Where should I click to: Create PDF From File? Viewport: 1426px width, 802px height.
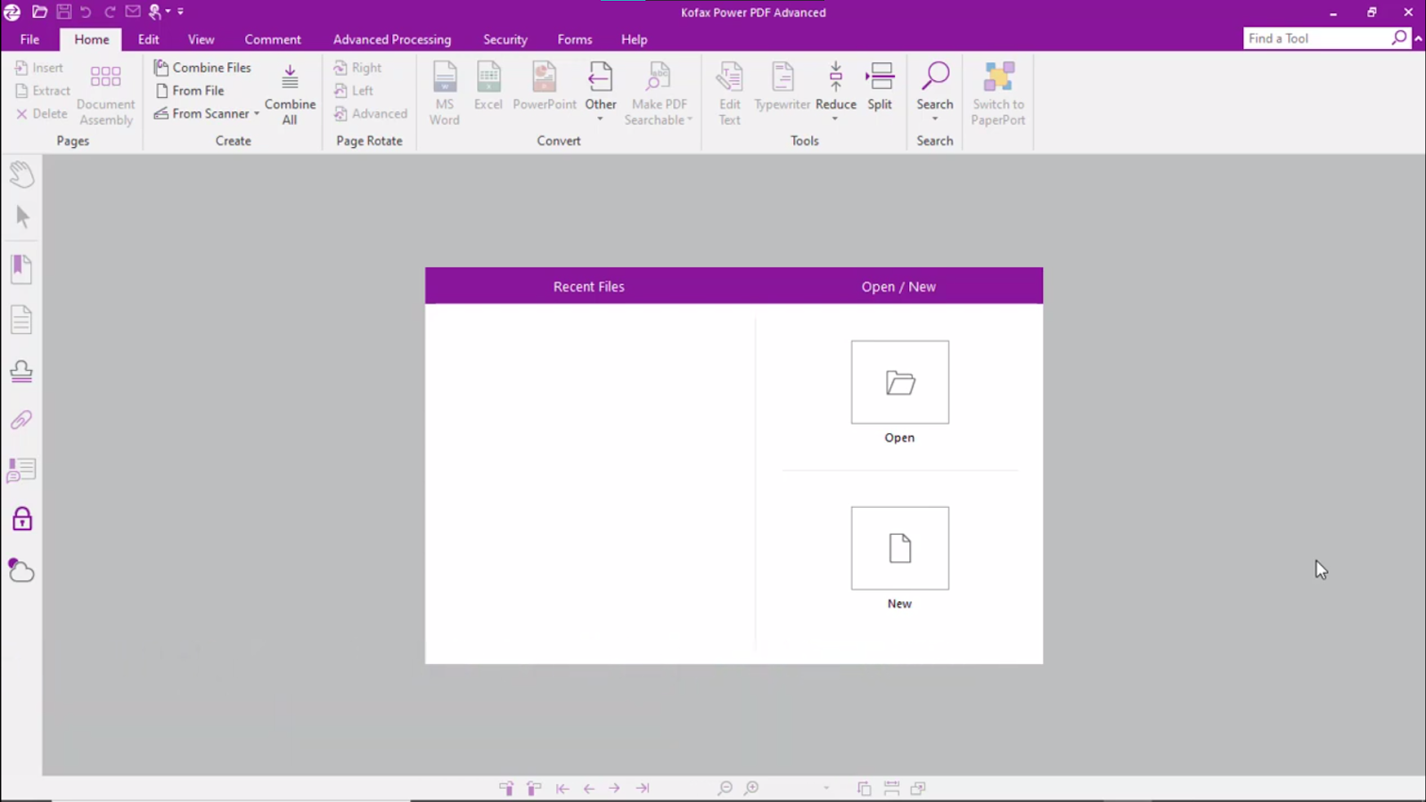click(190, 91)
